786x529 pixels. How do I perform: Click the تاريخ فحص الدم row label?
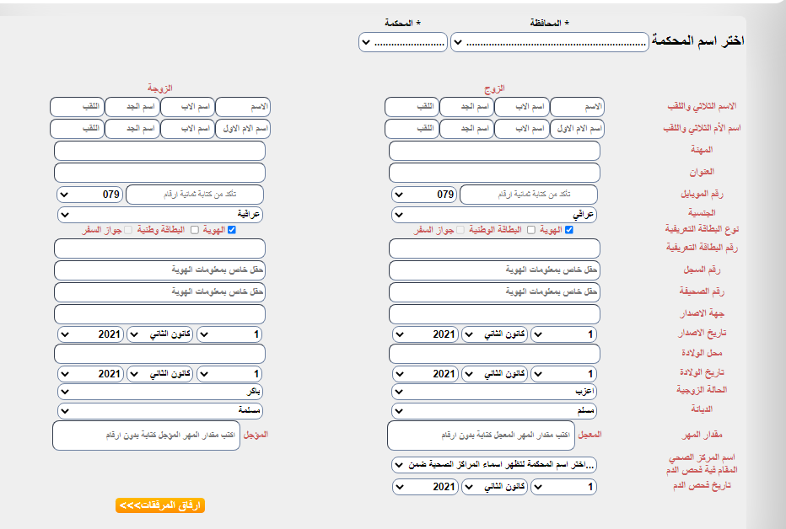702,485
